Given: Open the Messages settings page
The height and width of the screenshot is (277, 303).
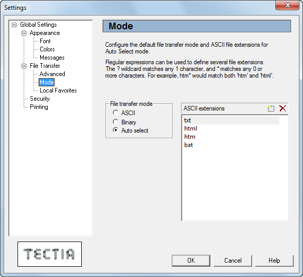Looking at the screenshot, I should [x=52, y=58].
